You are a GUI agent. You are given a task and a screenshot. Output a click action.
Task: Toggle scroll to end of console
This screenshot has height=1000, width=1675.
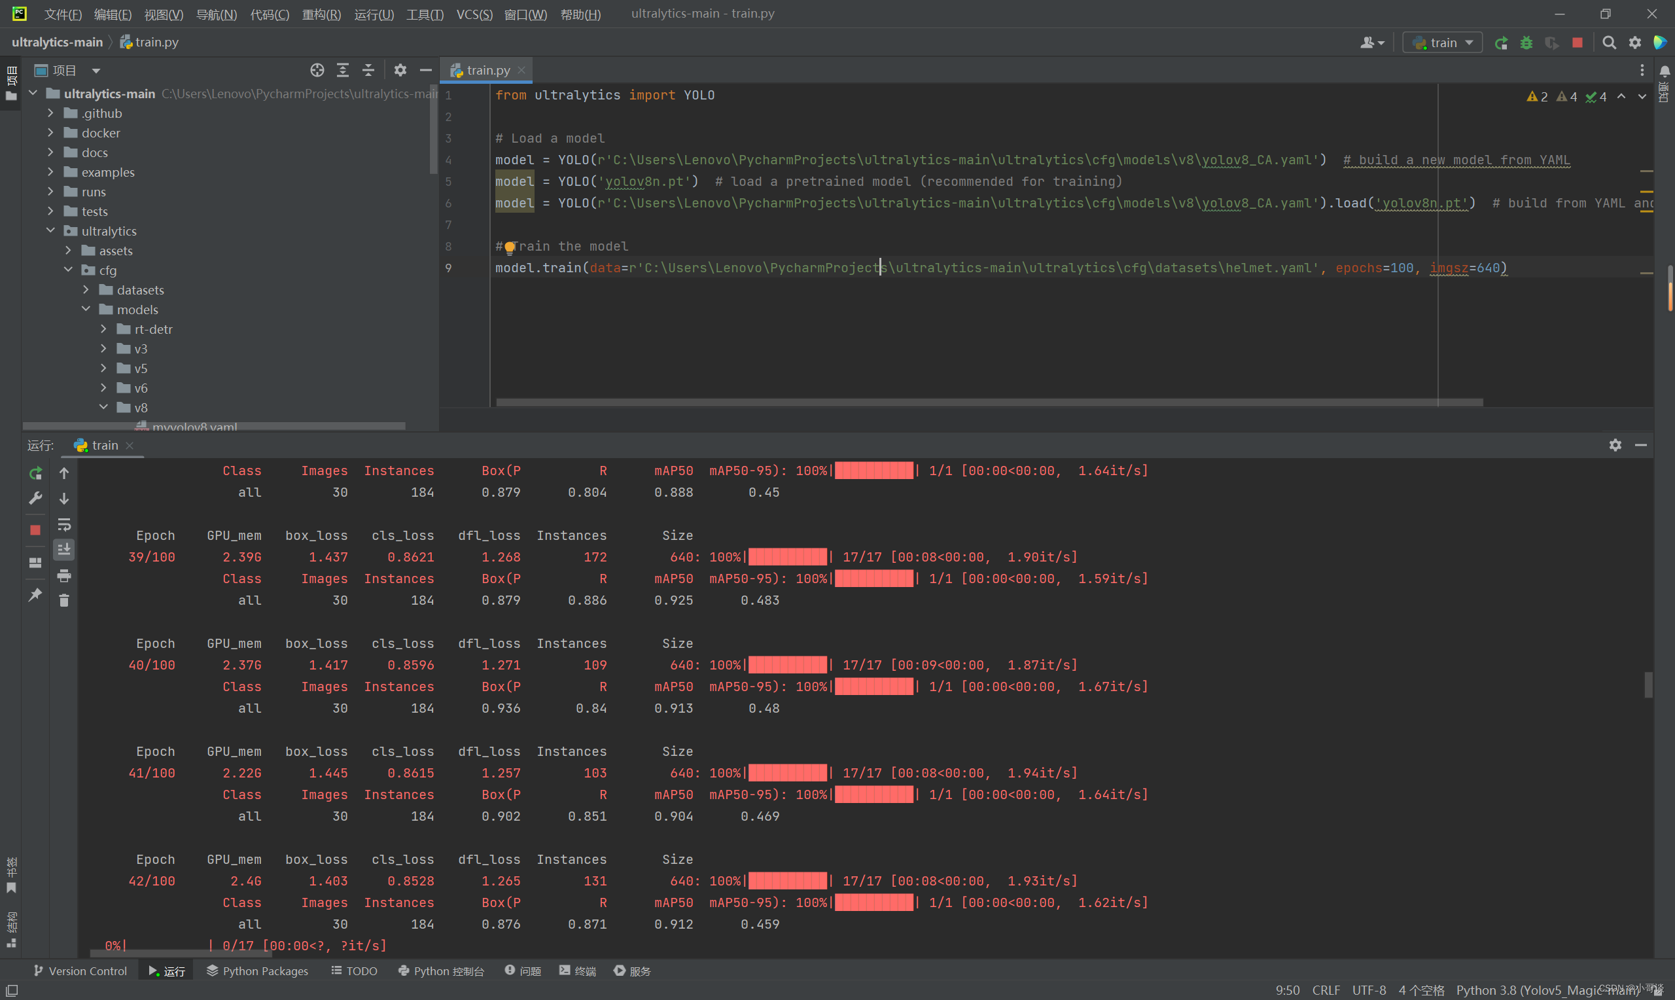(64, 550)
